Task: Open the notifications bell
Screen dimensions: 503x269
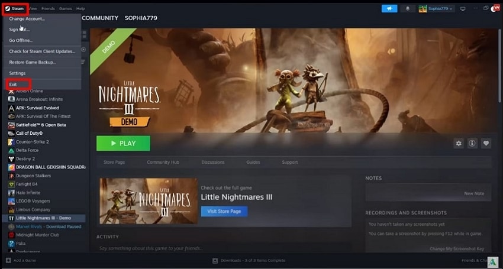Action: 408,9
